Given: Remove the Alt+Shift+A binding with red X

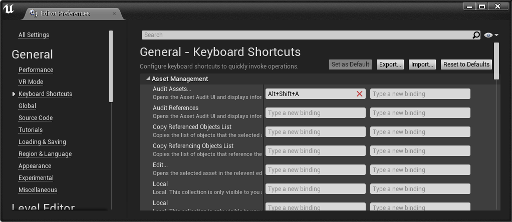Looking at the screenshot, I should pos(359,94).
